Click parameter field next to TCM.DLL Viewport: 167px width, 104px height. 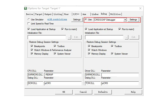120,83
